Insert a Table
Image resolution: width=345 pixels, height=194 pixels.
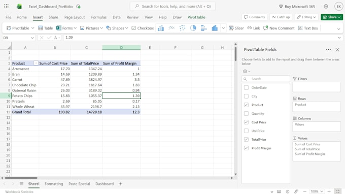pyautogui.click(x=45, y=28)
